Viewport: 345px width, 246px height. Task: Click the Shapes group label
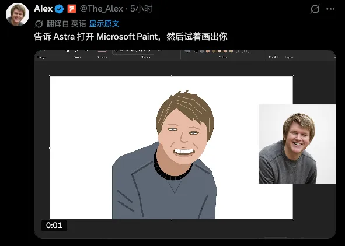[145, 57]
